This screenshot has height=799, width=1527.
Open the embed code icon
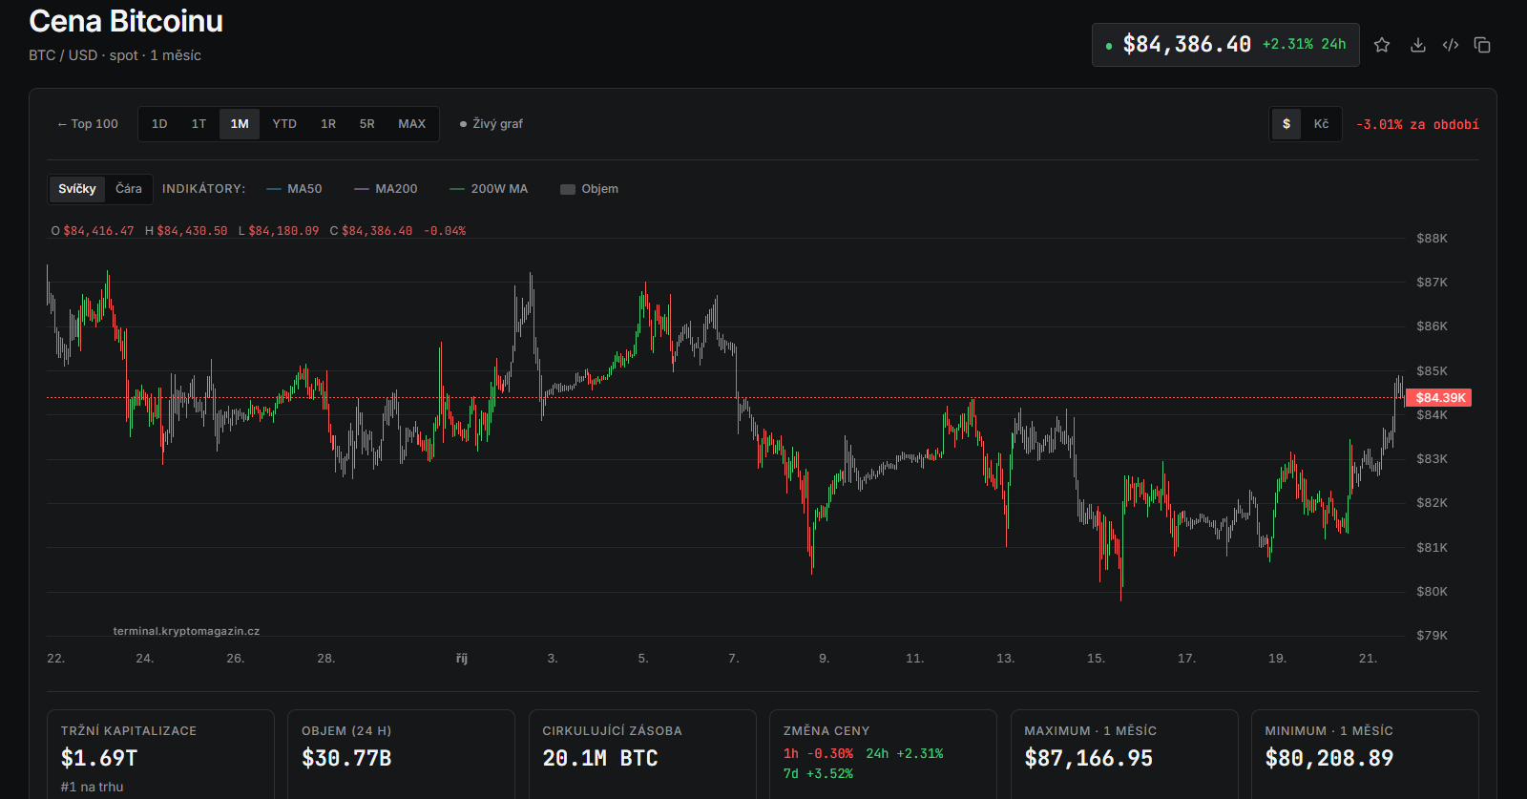tap(1451, 45)
